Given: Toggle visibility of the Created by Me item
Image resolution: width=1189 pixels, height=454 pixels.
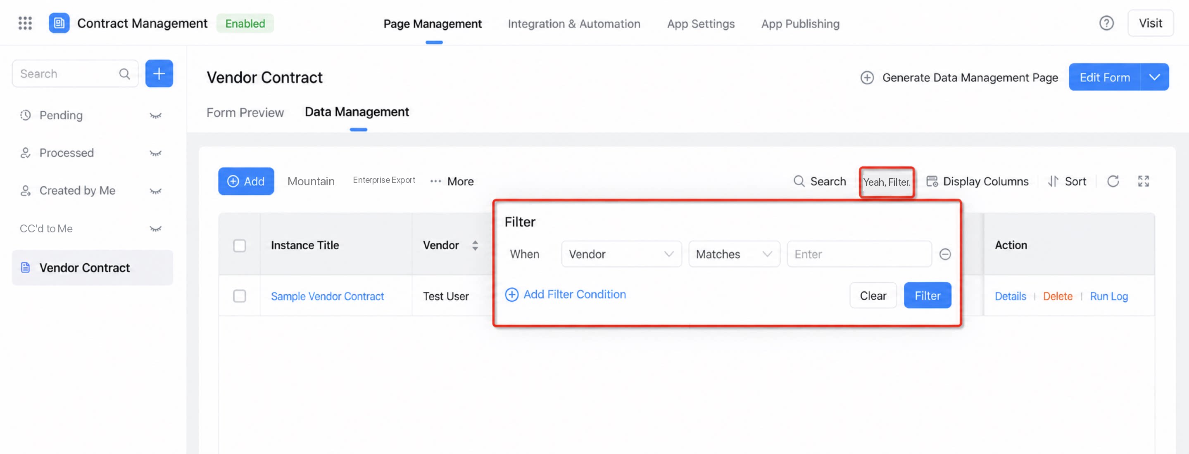Looking at the screenshot, I should 156,191.
